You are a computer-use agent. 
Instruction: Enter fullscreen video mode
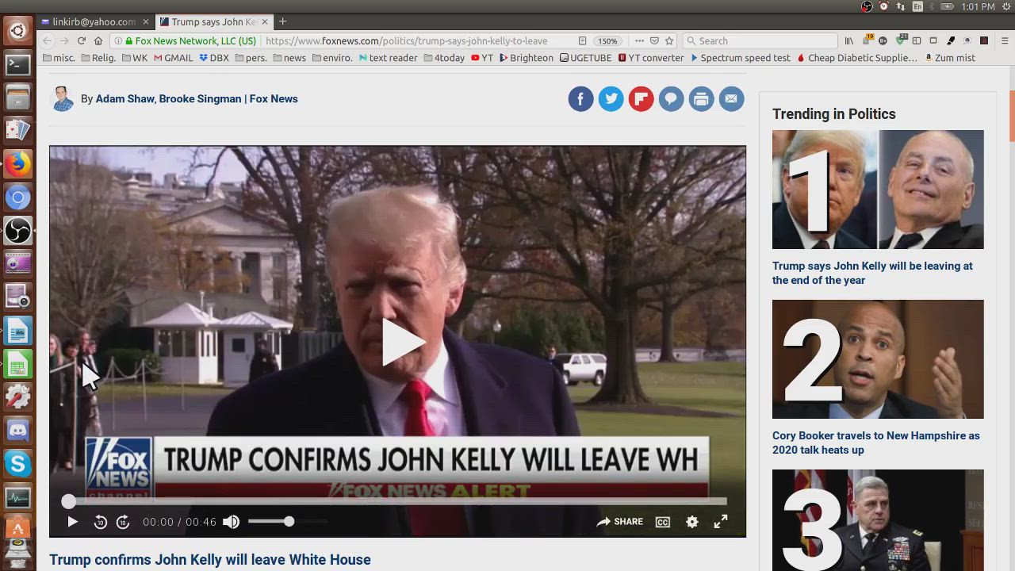[x=721, y=522]
